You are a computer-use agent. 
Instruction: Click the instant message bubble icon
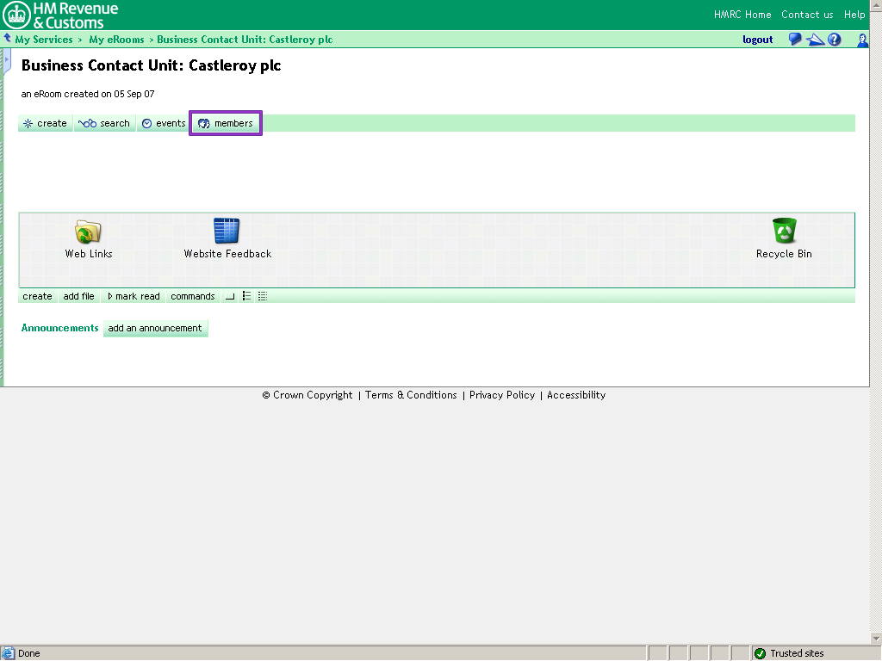point(794,39)
